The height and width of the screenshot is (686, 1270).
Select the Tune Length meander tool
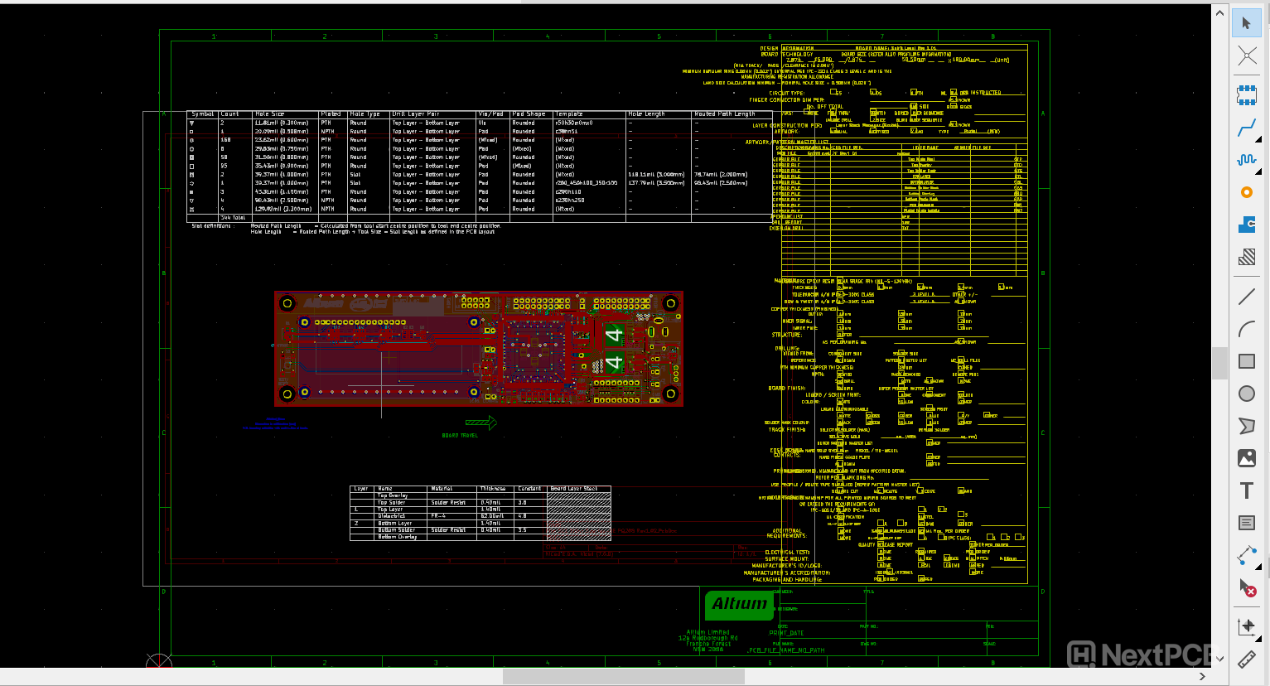coord(1247,160)
